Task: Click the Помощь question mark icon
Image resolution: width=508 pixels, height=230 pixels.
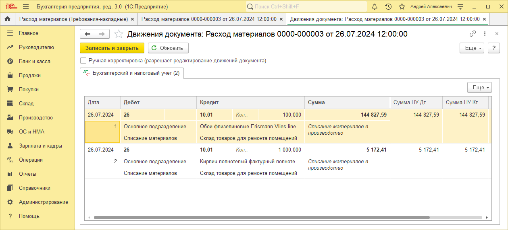Action: 10,216
